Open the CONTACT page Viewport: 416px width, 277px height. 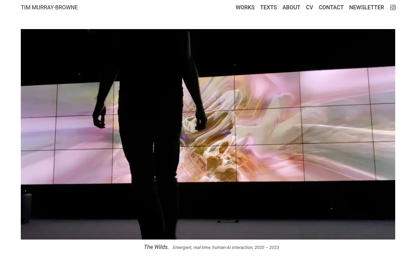tap(331, 7)
